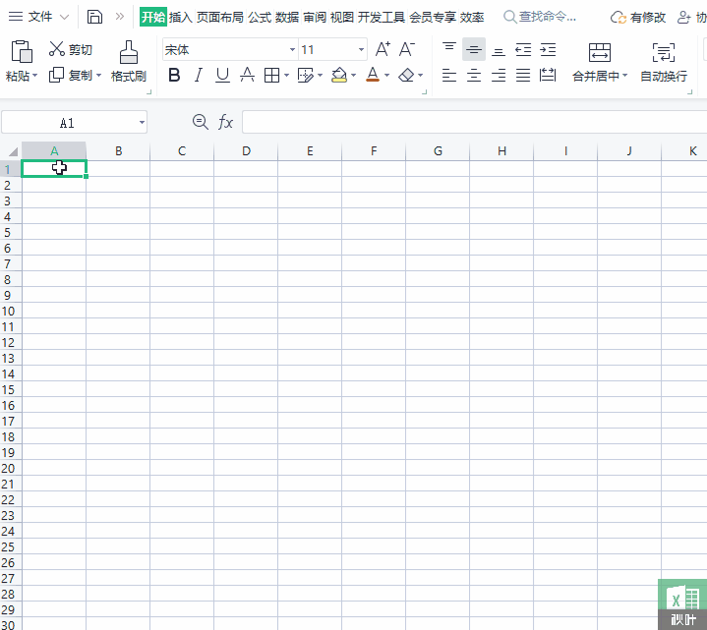Click the Cut (剪切) scissors icon
Viewport: 707px width, 630px height.
point(57,50)
